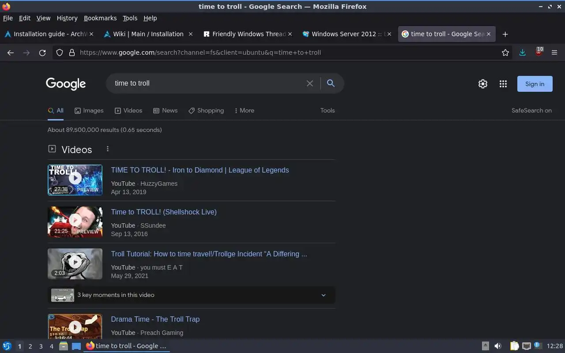The image size is (565, 353).
Task: Go back to the previous page
Action: click(11, 53)
